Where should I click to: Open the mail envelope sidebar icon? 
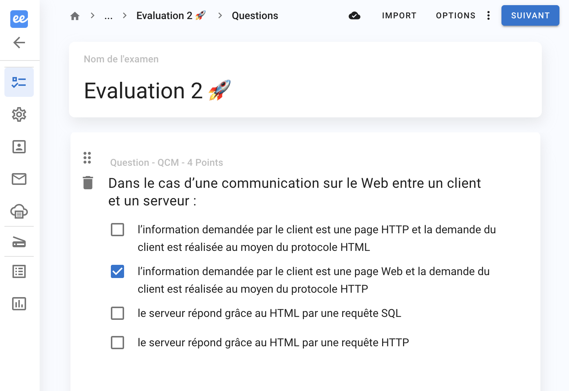(19, 179)
